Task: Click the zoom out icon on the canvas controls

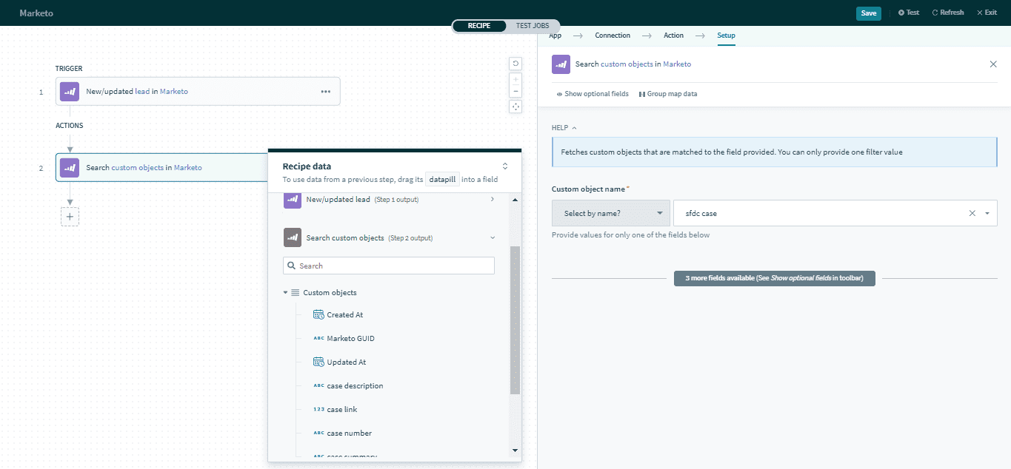Action: (515, 90)
